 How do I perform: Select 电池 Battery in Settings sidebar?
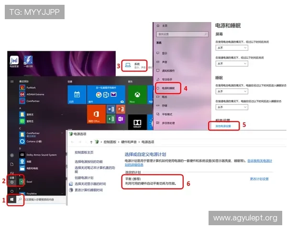[x=162, y=97]
